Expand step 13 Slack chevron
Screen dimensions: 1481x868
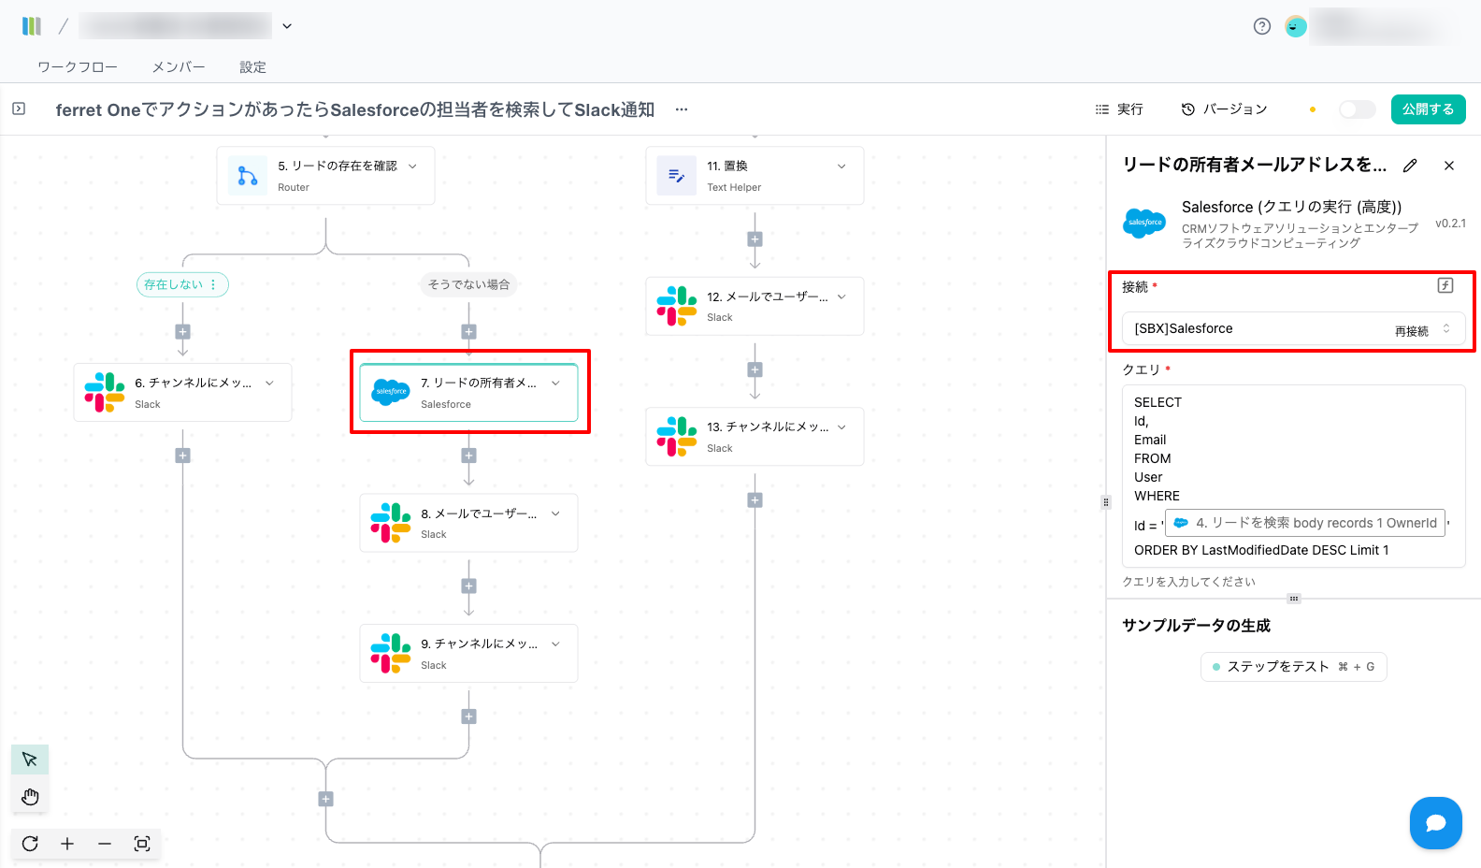(841, 427)
